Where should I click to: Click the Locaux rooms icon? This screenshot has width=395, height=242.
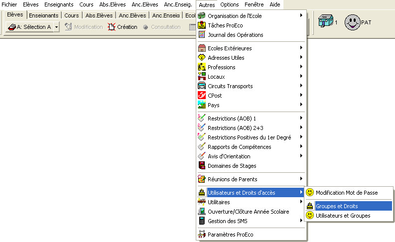202,76
